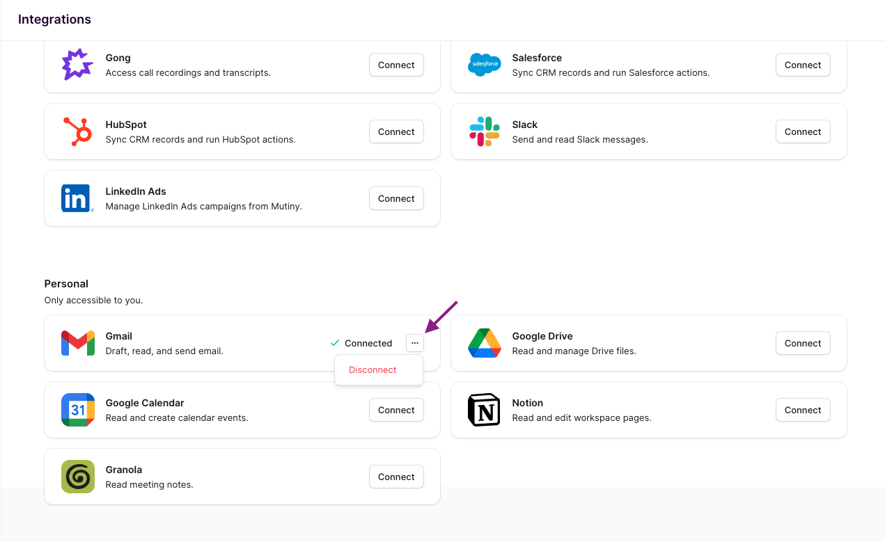Click the green Connected checkmark for Gmail
This screenshot has width=885, height=542.
335,343
